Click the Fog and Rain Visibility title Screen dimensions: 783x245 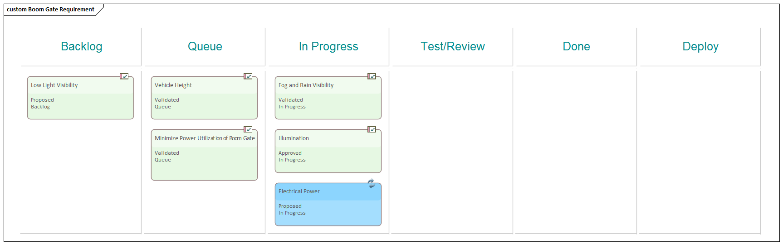point(306,85)
